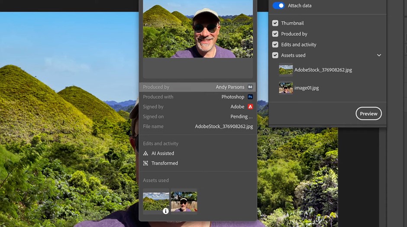Viewport: 407px width, 227px height.
Task: Click the Assets used heading in preview
Action: click(x=156, y=180)
